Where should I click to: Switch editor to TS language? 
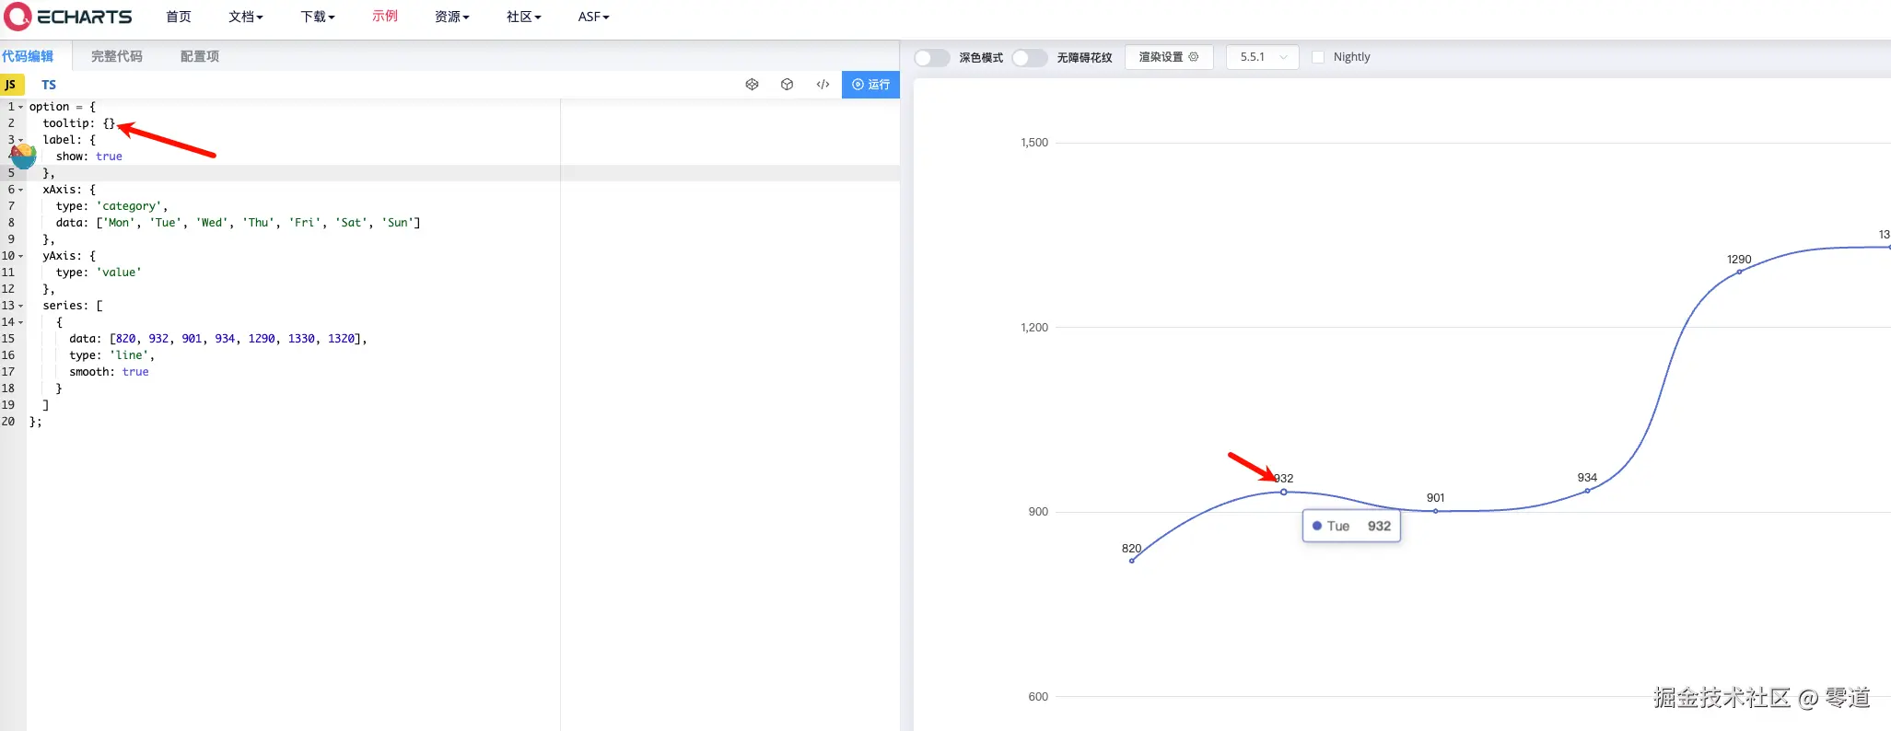click(x=49, y=85)
